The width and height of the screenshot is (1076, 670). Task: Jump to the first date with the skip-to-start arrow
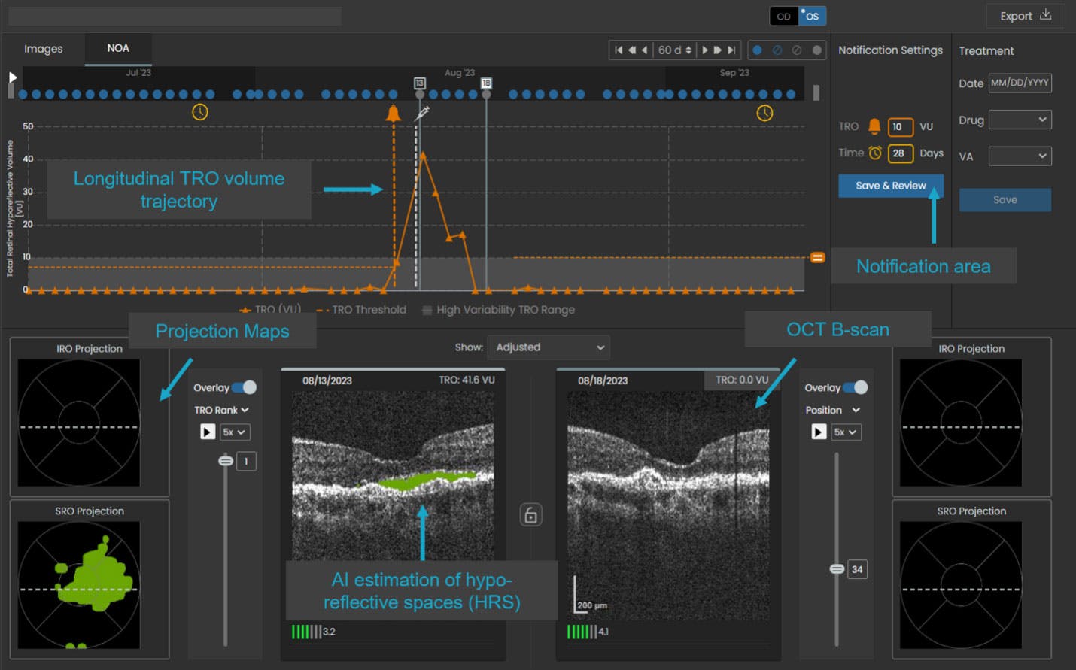point(619,50)
